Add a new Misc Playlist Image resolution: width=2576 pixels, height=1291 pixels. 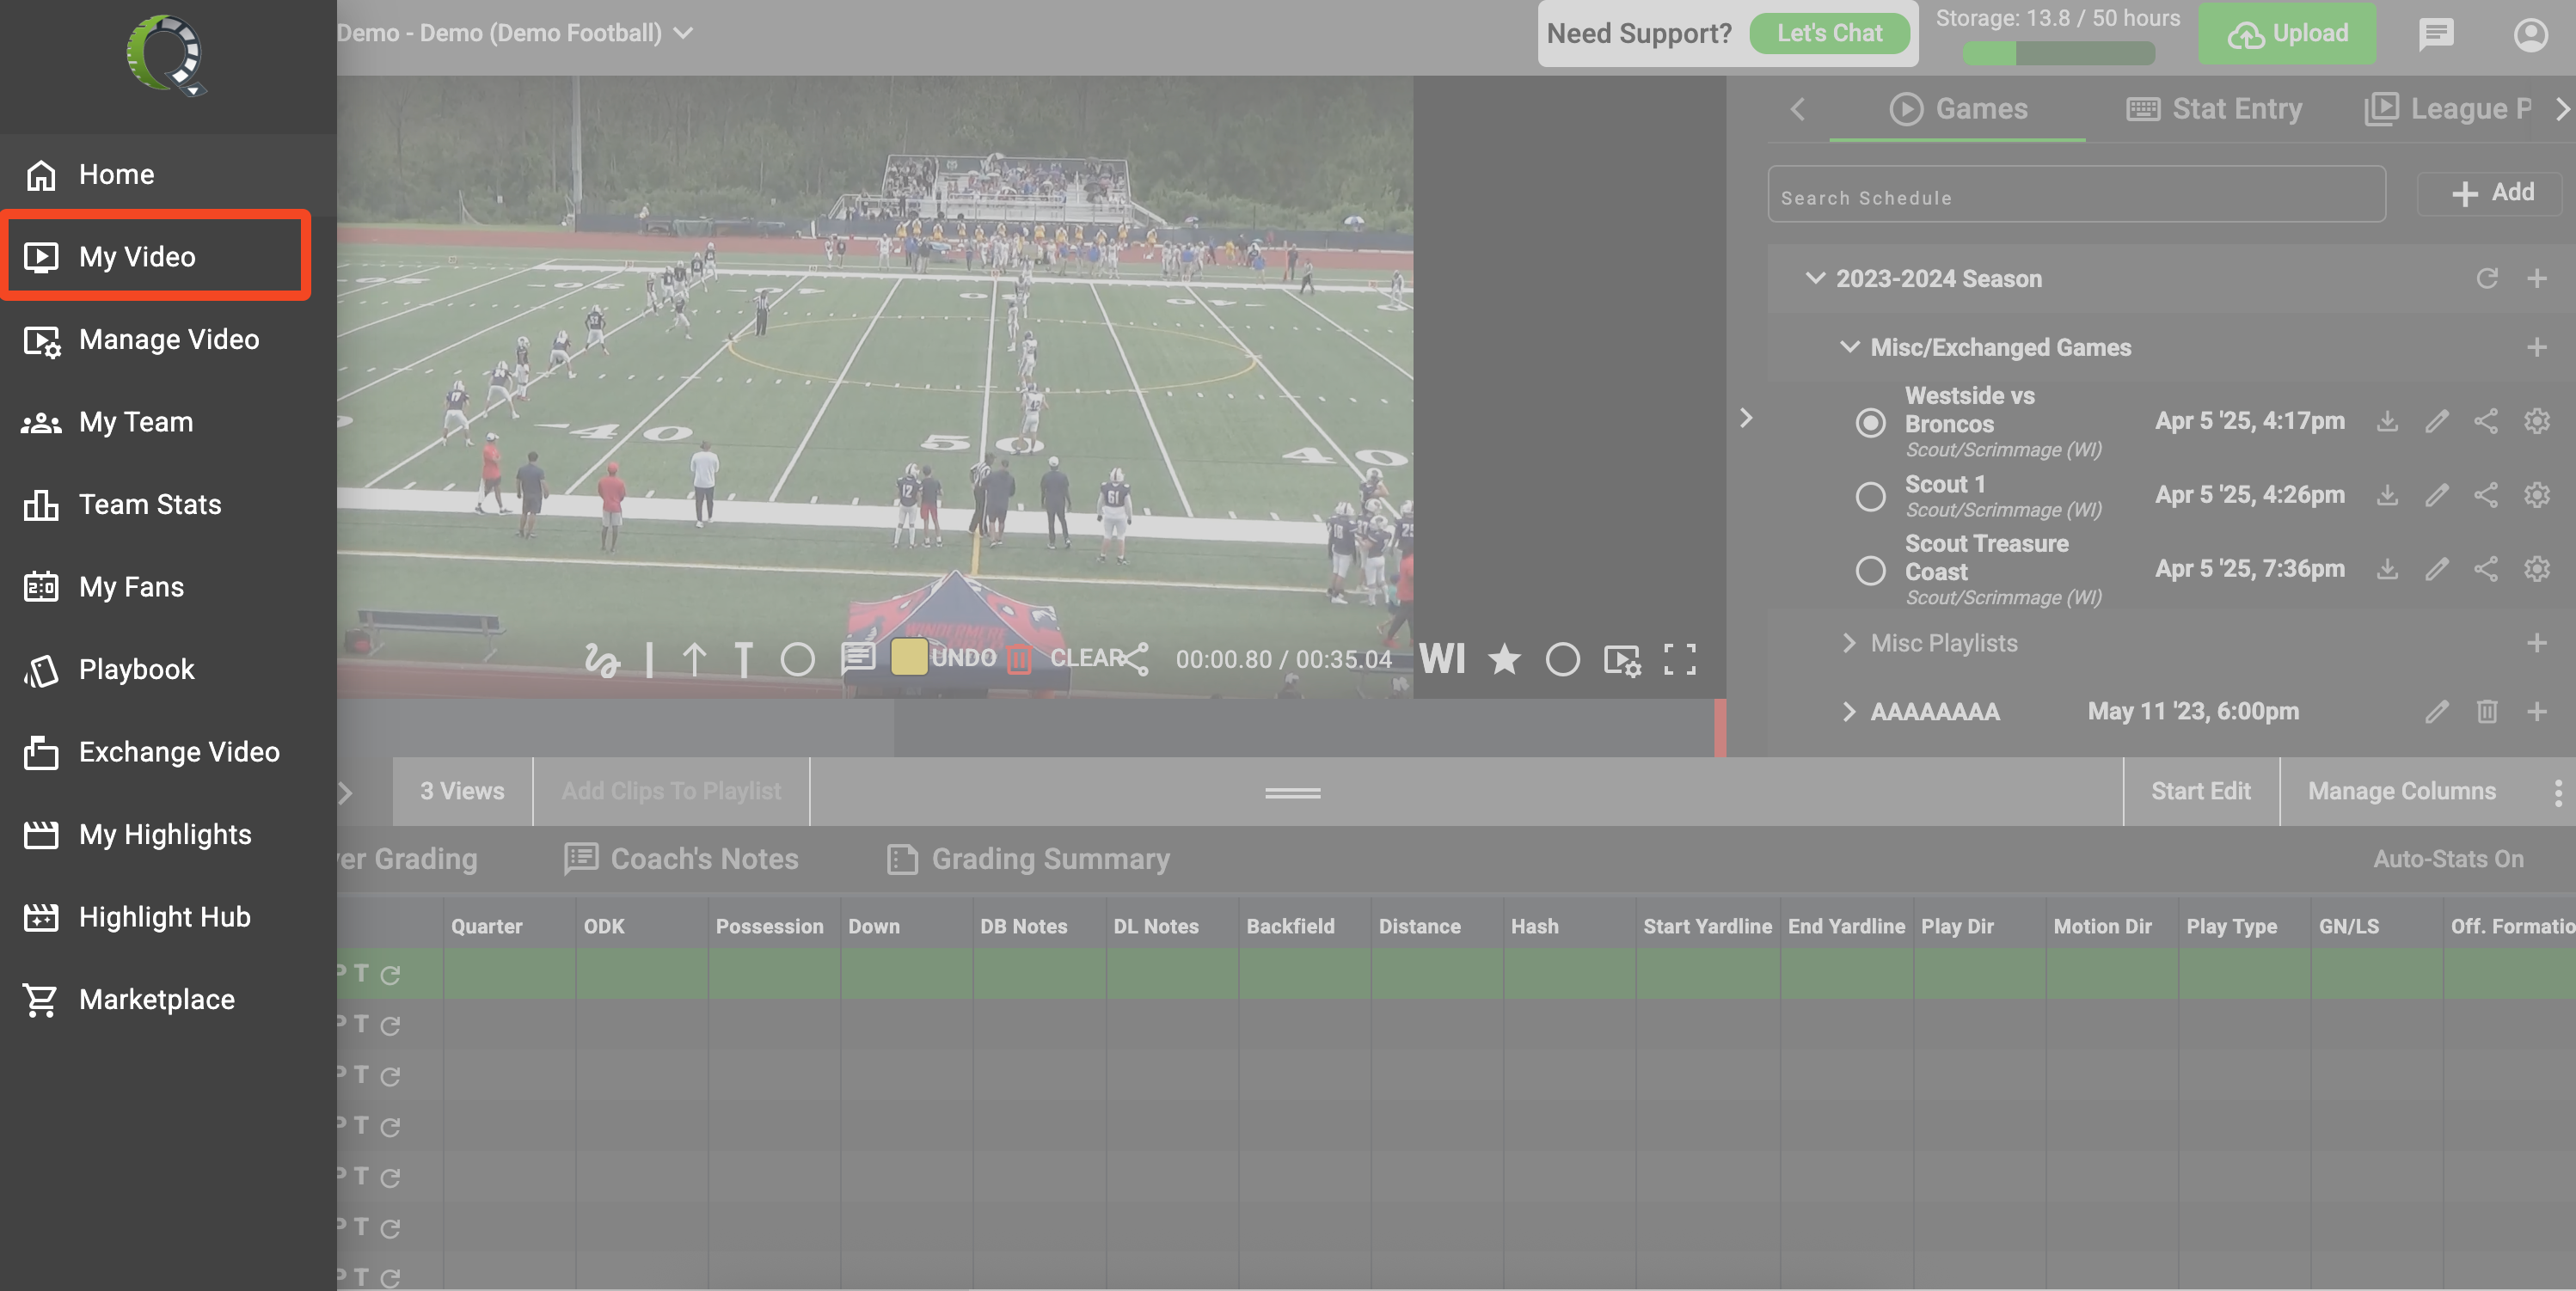pos(2537,642)
